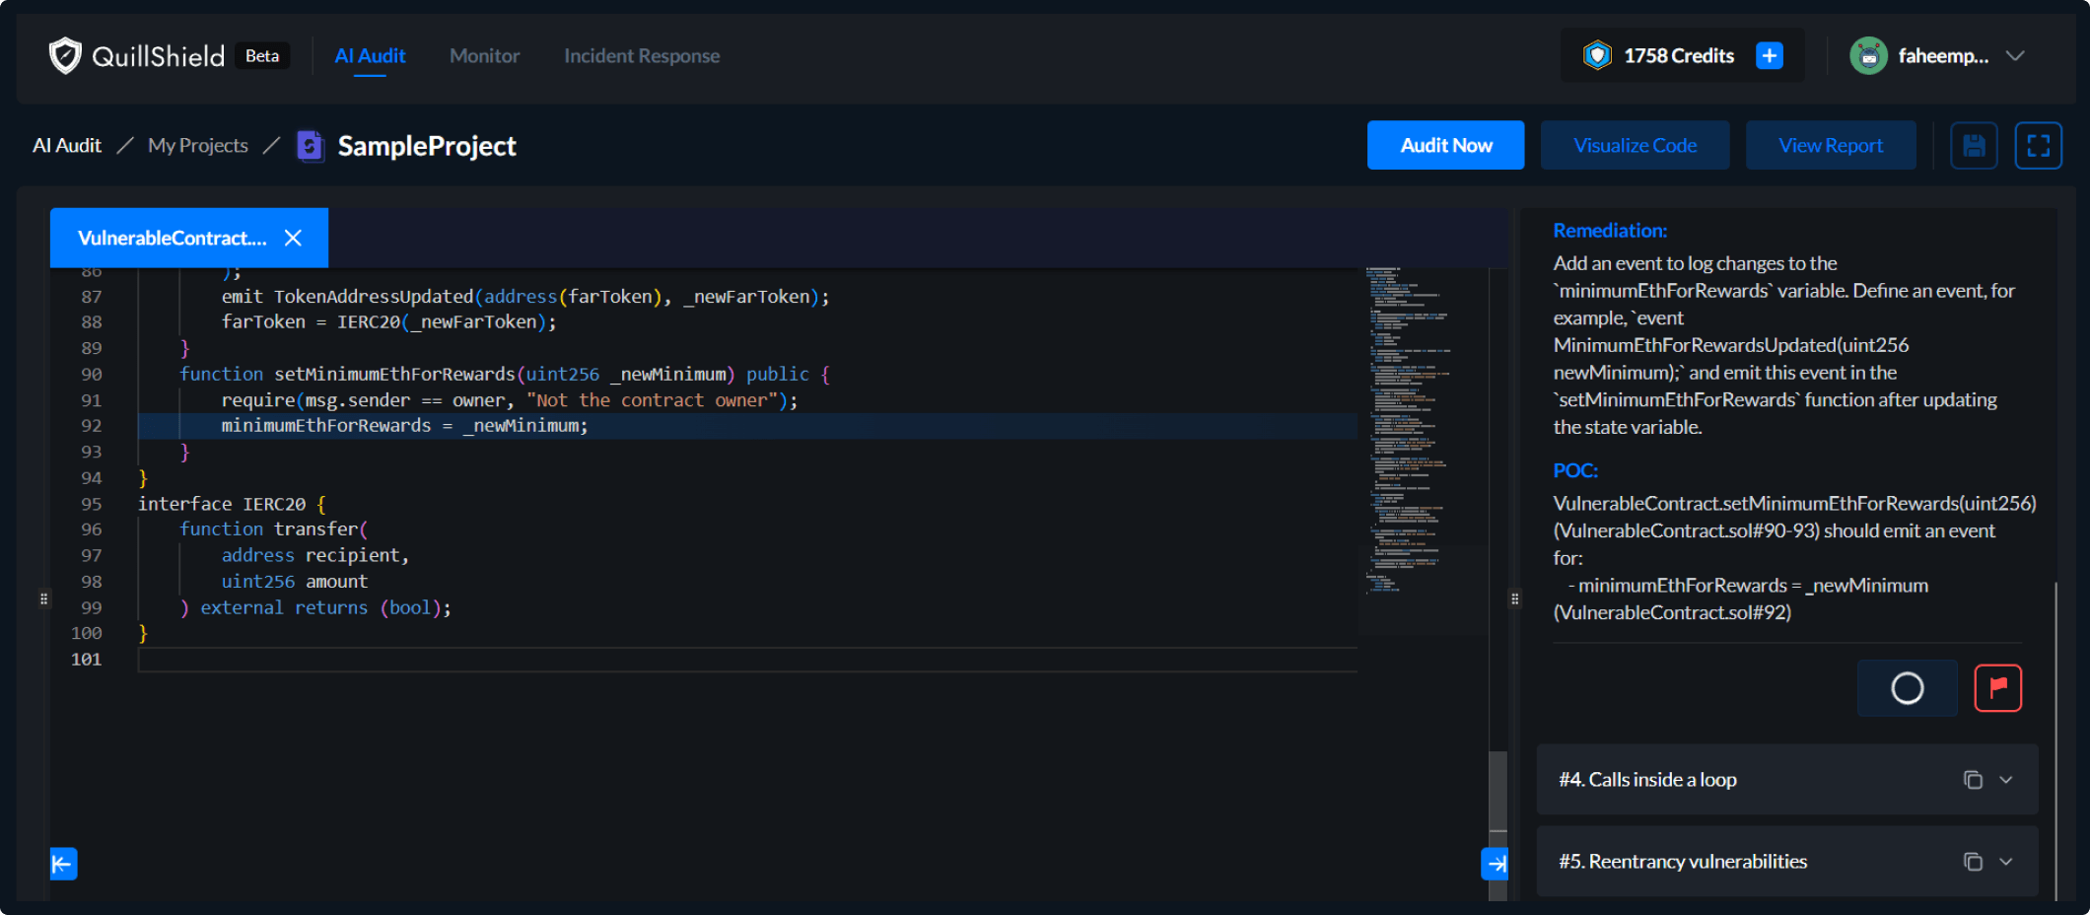Click the Audit Now button
Screen dimensions: 2090x915
point(1445,146)
